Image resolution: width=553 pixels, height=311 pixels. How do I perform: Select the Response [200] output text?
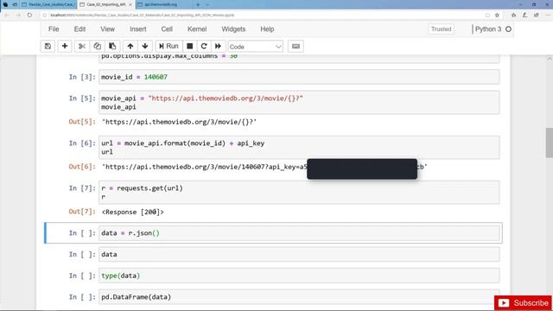tap(132, 212)
